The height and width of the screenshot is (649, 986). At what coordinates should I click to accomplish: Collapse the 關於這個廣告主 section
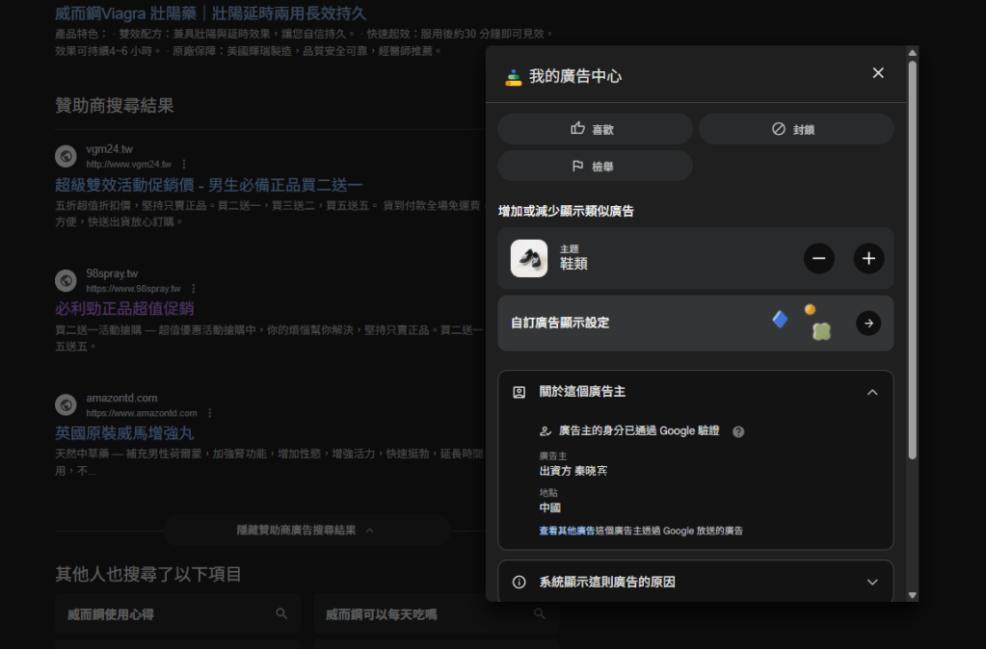pyautogui.click(x=871, y=392)
